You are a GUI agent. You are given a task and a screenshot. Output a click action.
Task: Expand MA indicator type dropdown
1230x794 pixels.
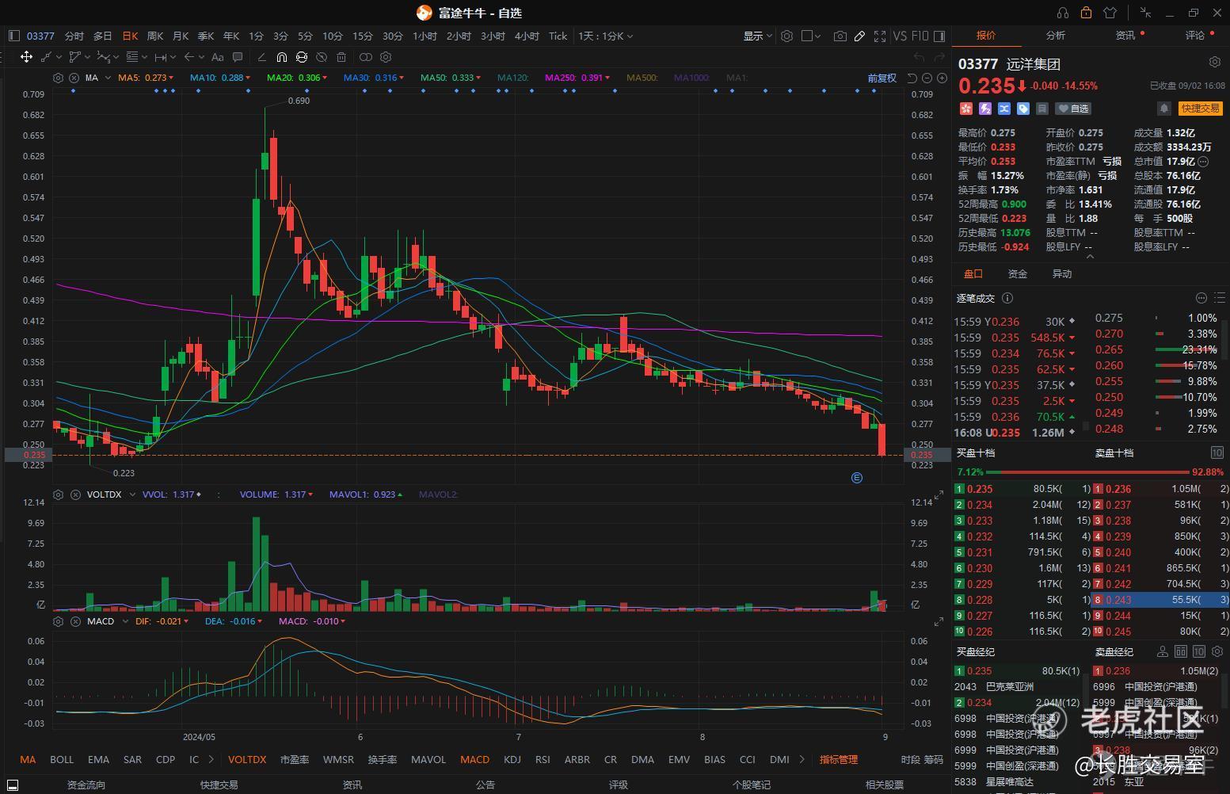click(109, 78)
